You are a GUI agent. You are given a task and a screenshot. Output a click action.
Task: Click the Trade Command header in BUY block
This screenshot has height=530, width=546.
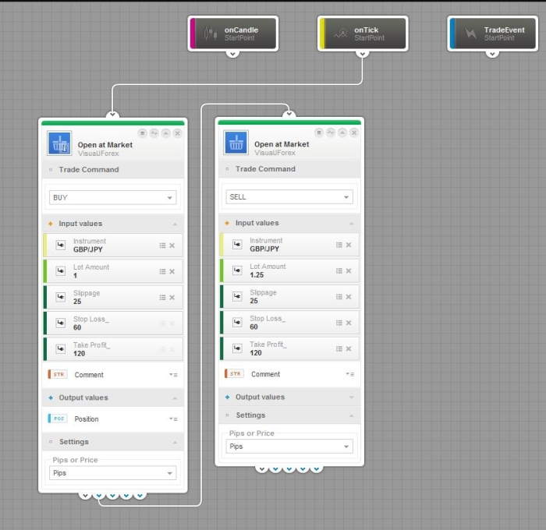tap(113, 169)
